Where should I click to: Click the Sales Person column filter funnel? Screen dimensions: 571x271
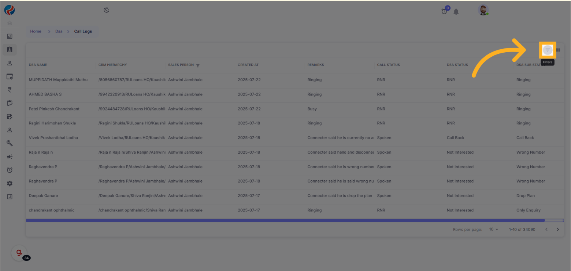point(198,65)
